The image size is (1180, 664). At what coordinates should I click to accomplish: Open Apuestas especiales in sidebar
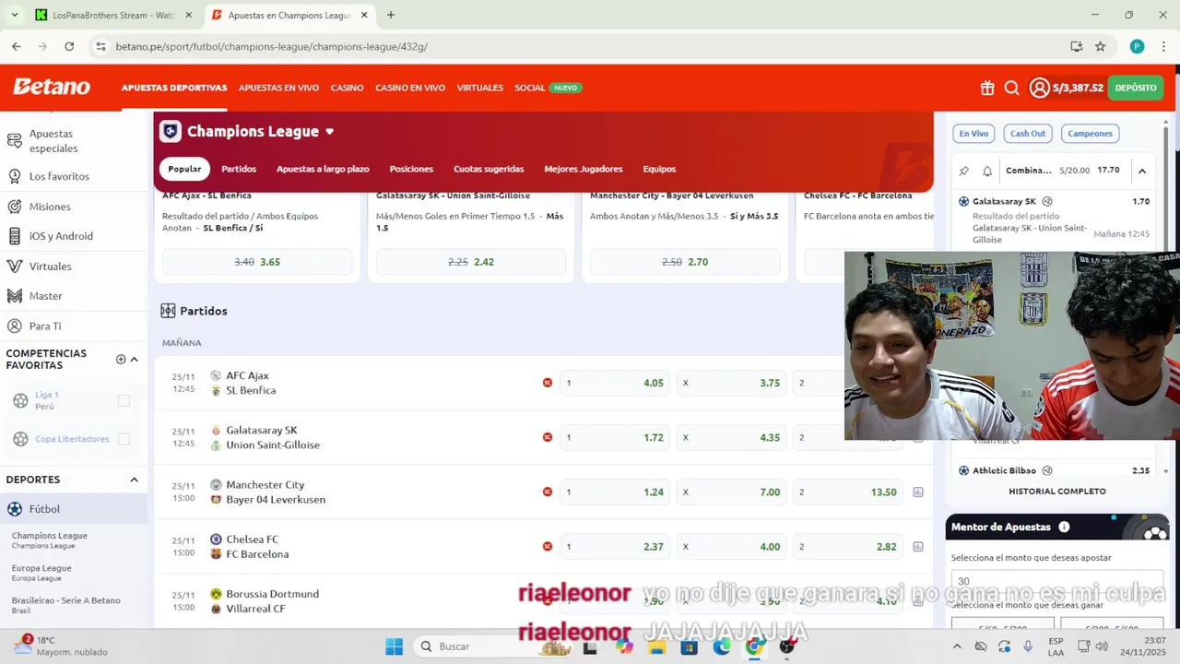53,141
